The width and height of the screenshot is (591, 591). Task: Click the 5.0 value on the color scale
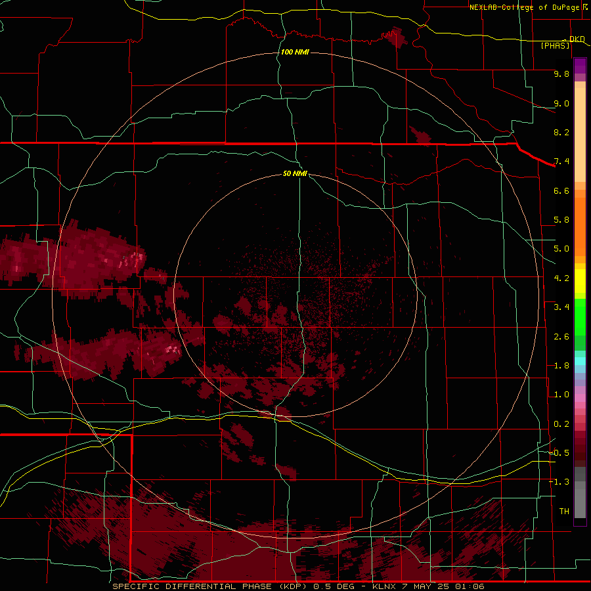tap(561, 249)
